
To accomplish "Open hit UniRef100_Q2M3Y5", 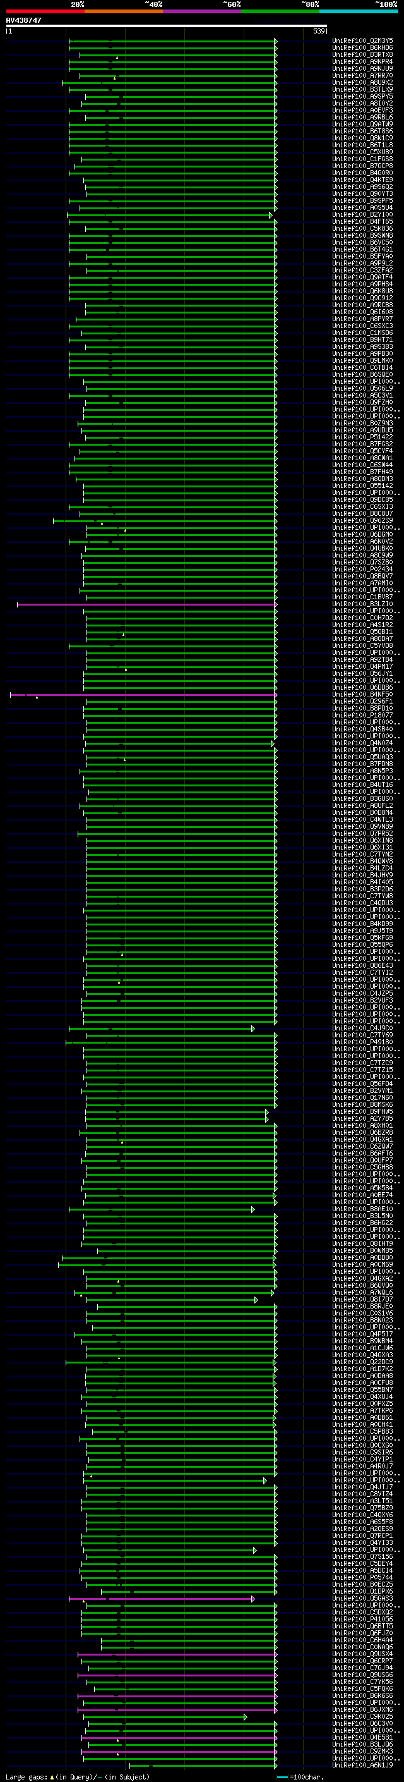I will [x=362, y=41].
